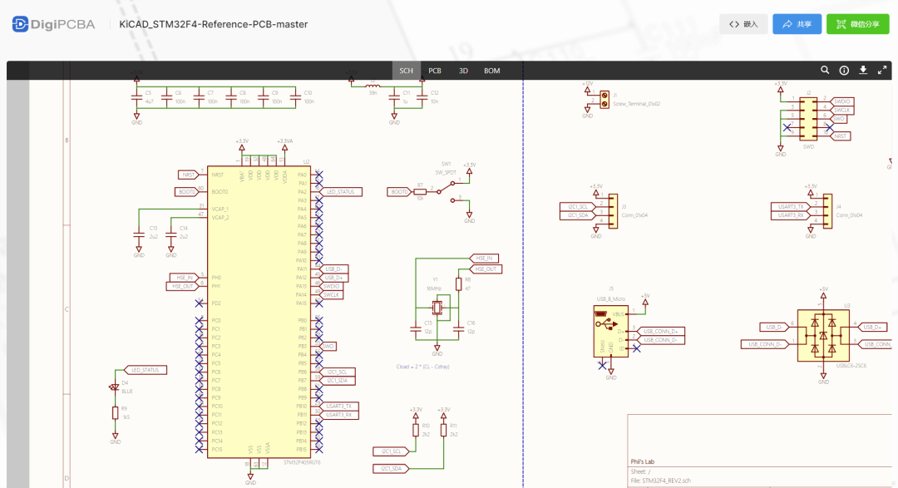Show the info icon in viewer toolbar
This screenshot has height=488, width=898.
[x=844, y=70]
